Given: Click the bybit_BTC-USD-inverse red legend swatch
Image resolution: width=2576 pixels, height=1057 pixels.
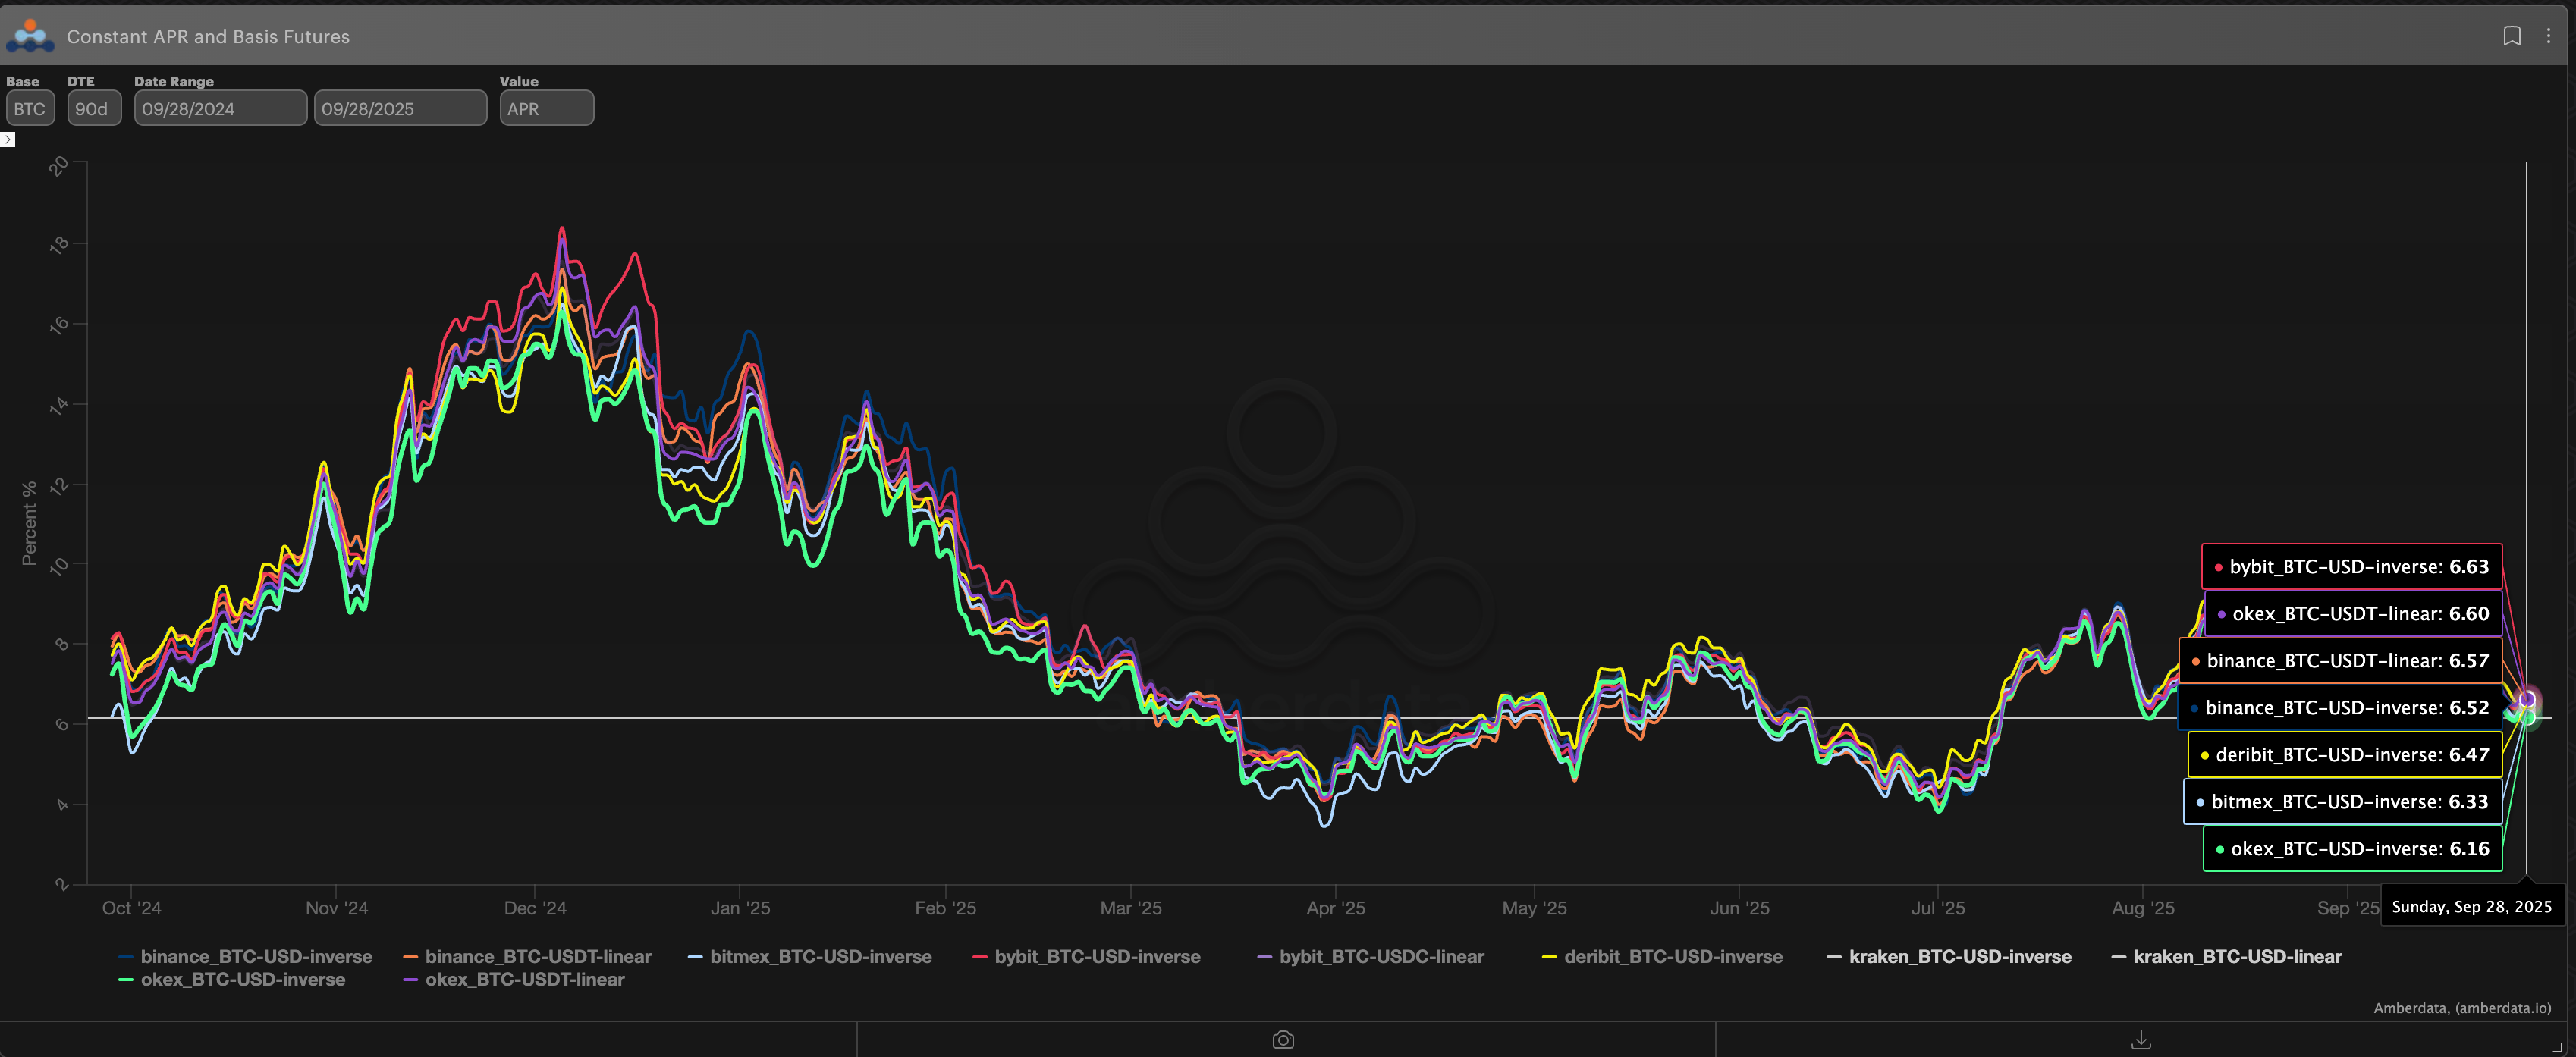Looking at the screenshot, I should 980,957.
